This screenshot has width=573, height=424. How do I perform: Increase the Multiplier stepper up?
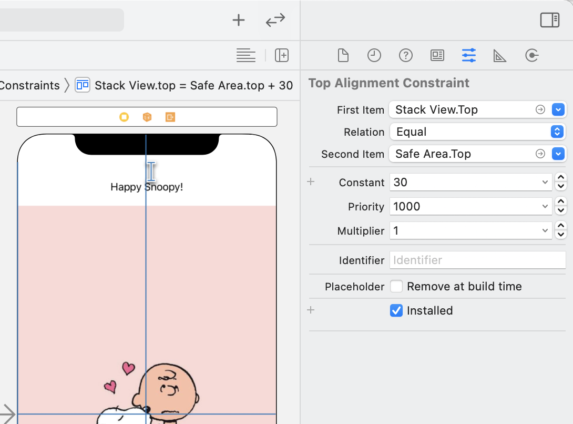click(561, 226)
